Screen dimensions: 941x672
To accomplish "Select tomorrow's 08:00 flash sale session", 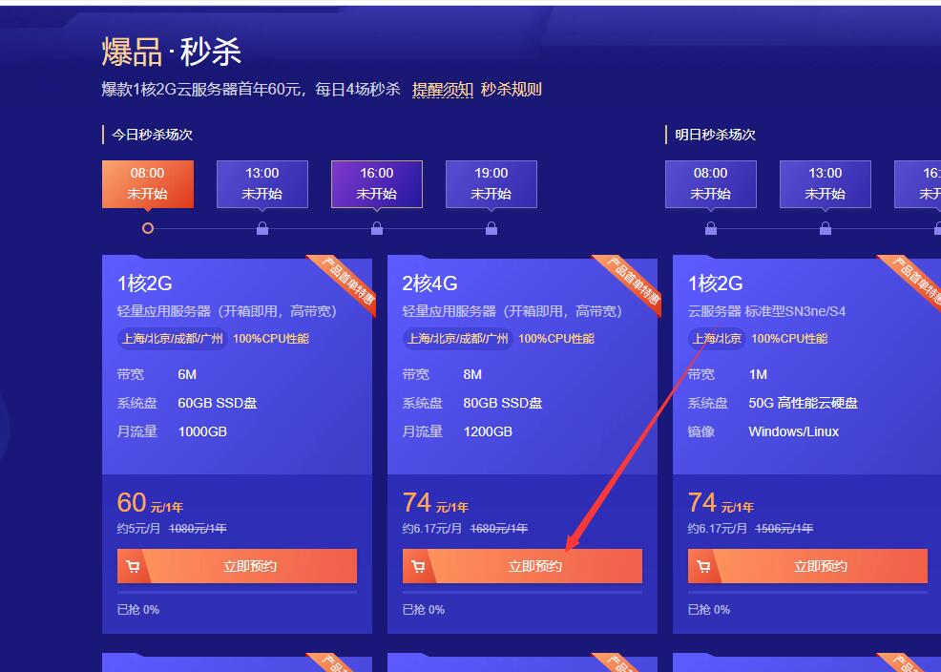I will click(711, 183).
